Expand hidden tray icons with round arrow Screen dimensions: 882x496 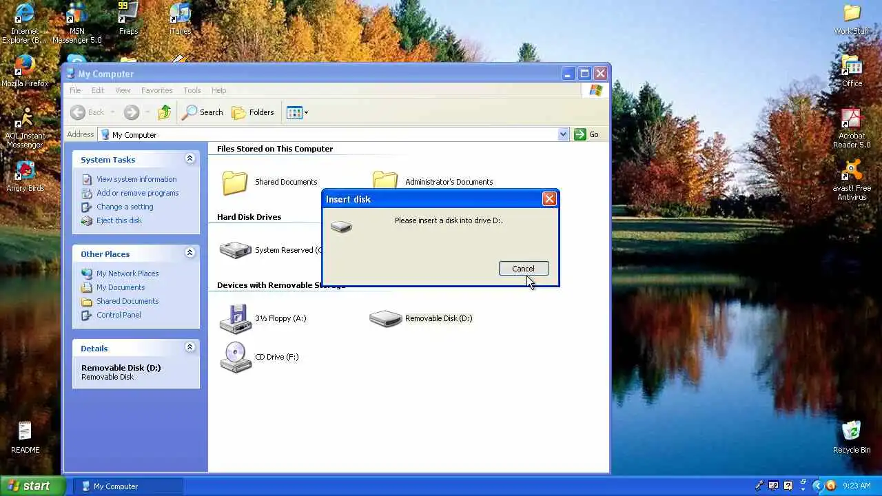(818, 486)
